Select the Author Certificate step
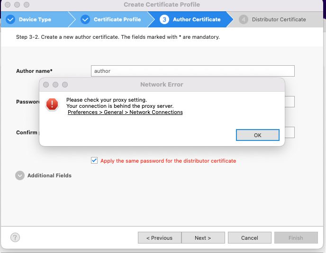The image size is (326, 253). (191, 19)
